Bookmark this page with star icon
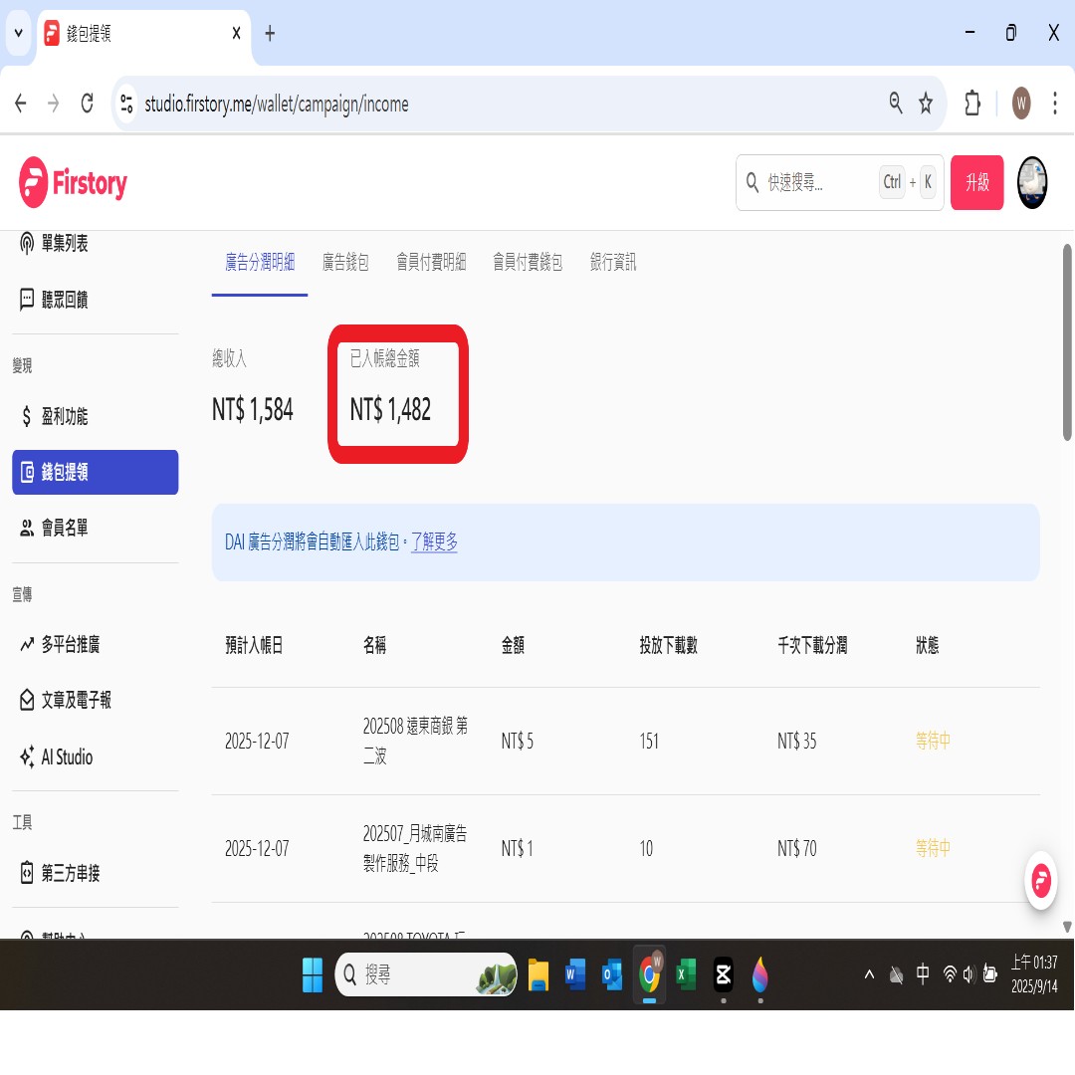The image size is (1075, 1075). (926, 104)
